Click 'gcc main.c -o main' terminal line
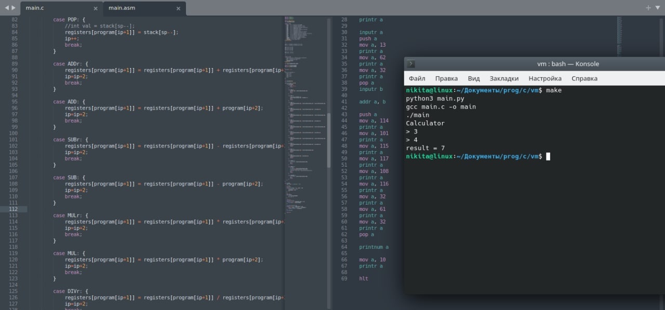Image resolution: width=665 pixels, height=310 pixels. [441, 106]
